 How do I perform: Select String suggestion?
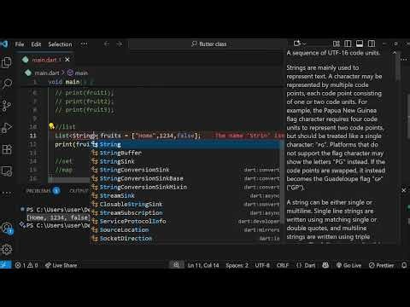(185, 144)
